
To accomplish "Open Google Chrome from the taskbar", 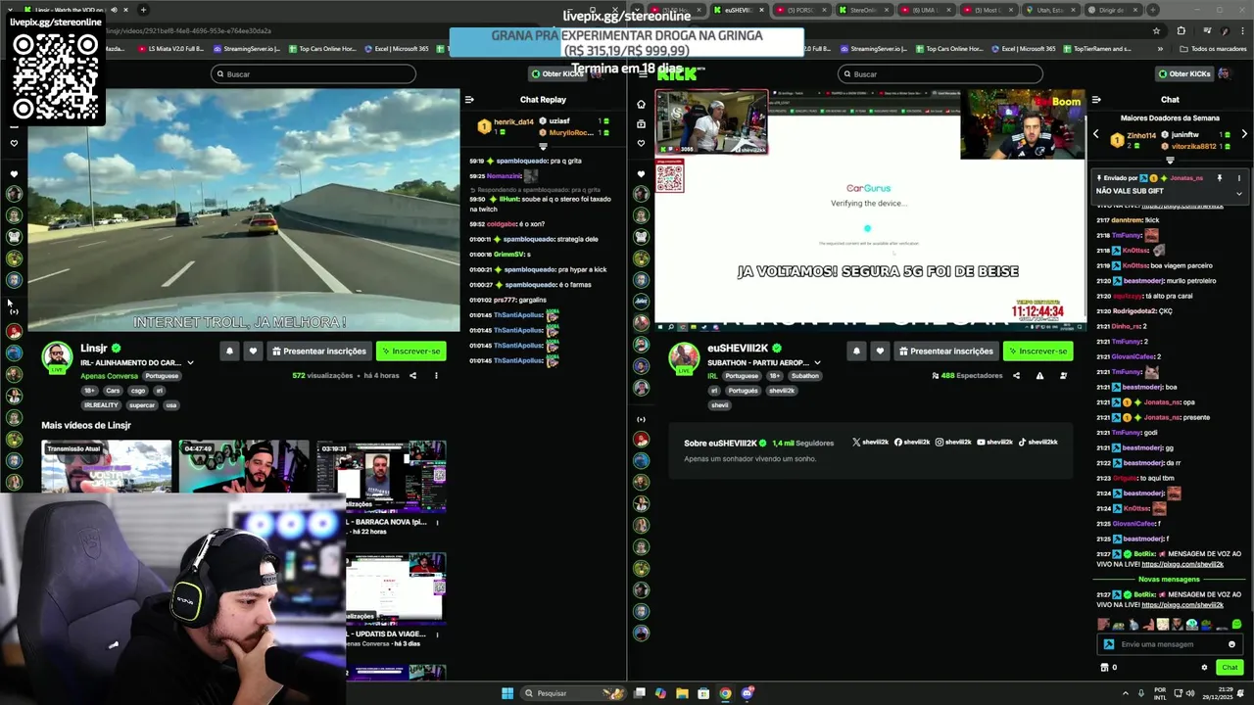I will (x=725, y=693).
